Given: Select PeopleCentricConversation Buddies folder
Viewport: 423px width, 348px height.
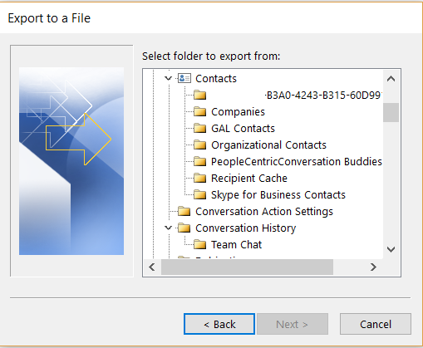Looking at the screenshot, I should pos(297,161).
